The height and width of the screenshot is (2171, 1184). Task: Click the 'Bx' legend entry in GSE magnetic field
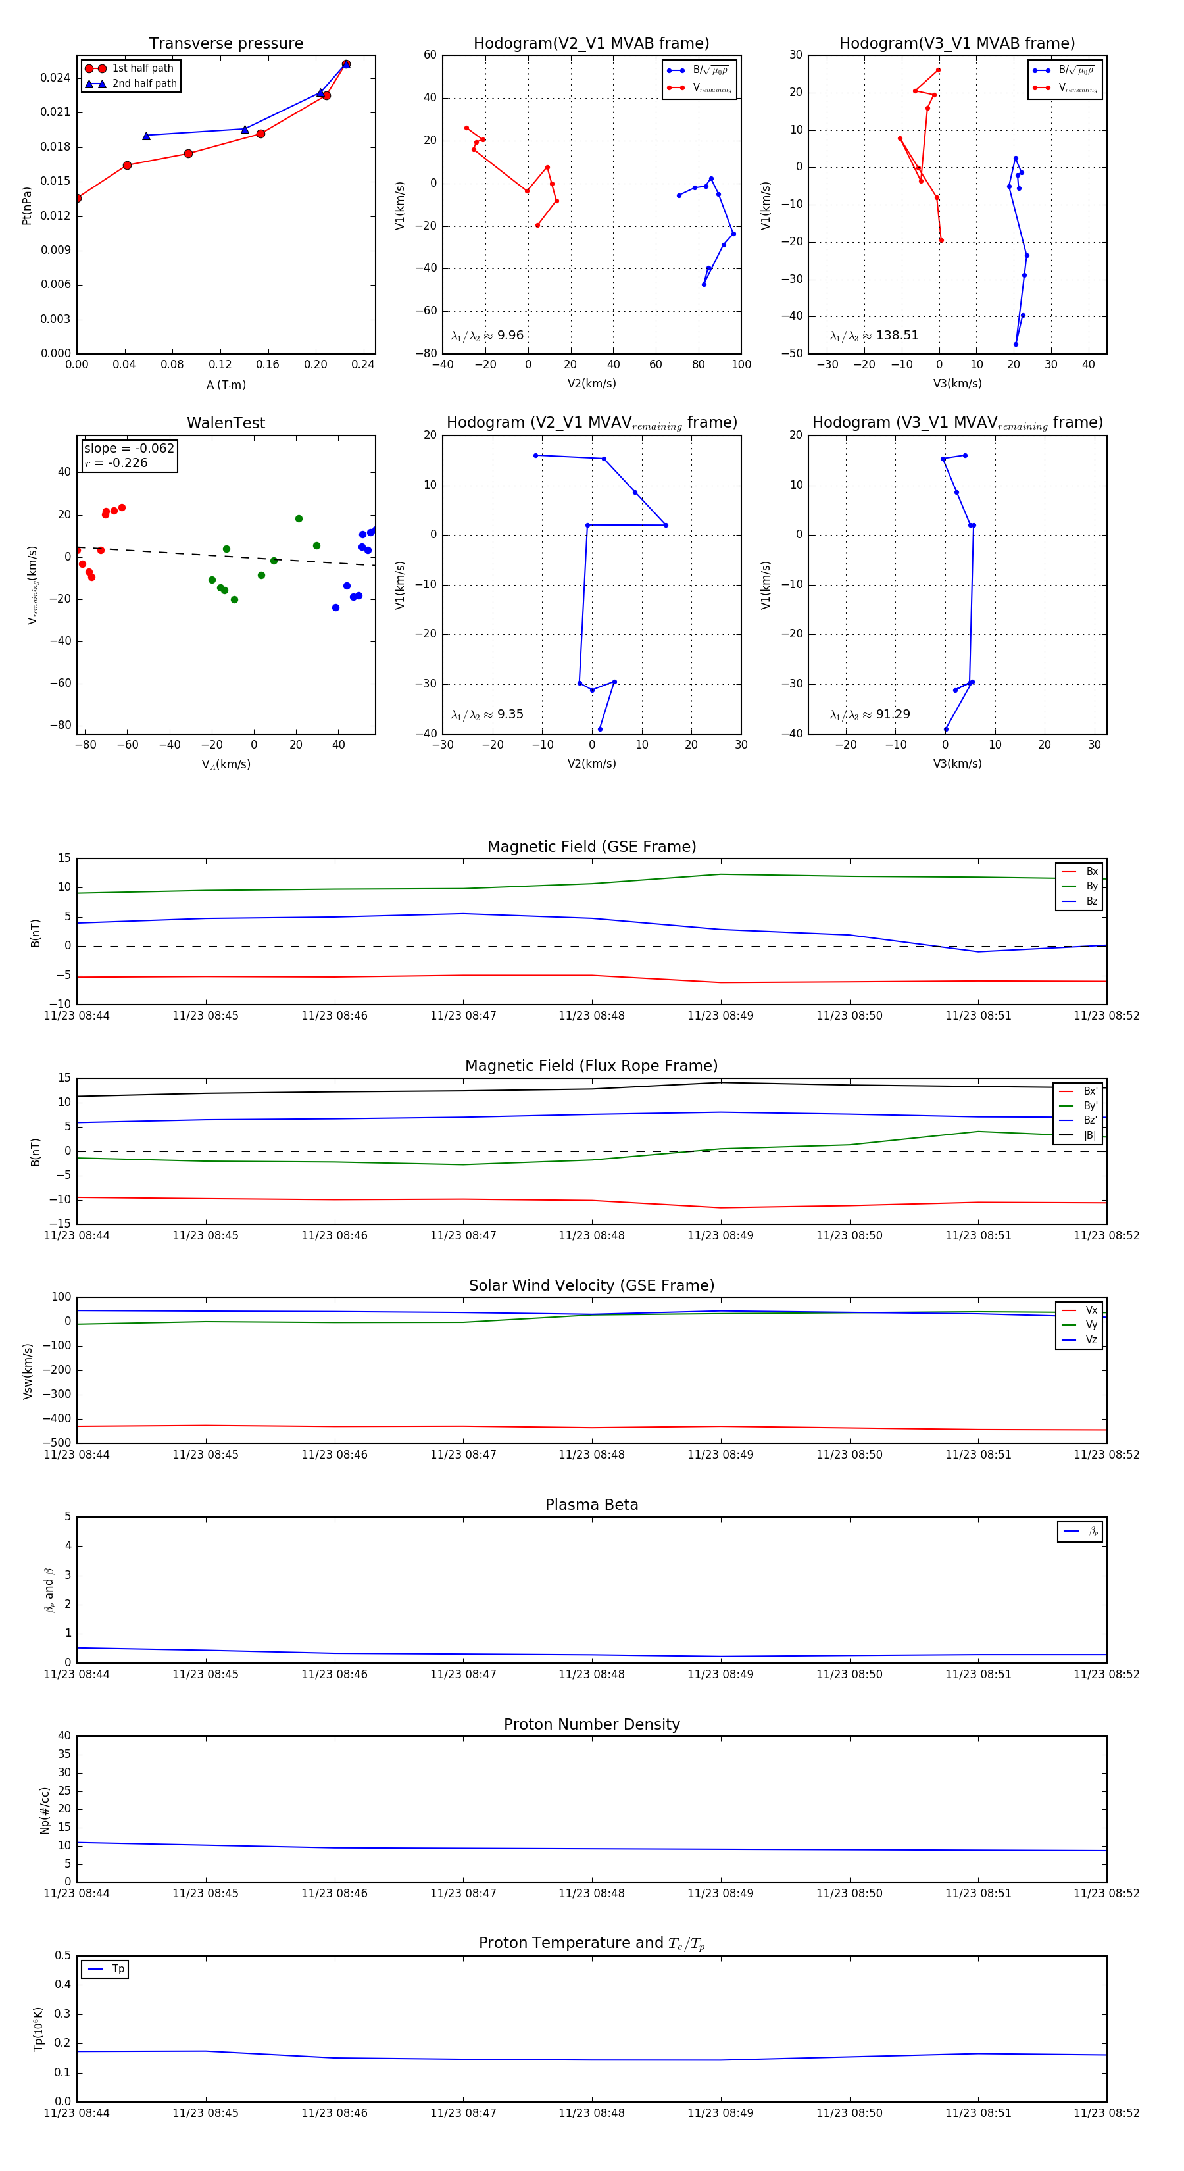tap(1079, 872)
